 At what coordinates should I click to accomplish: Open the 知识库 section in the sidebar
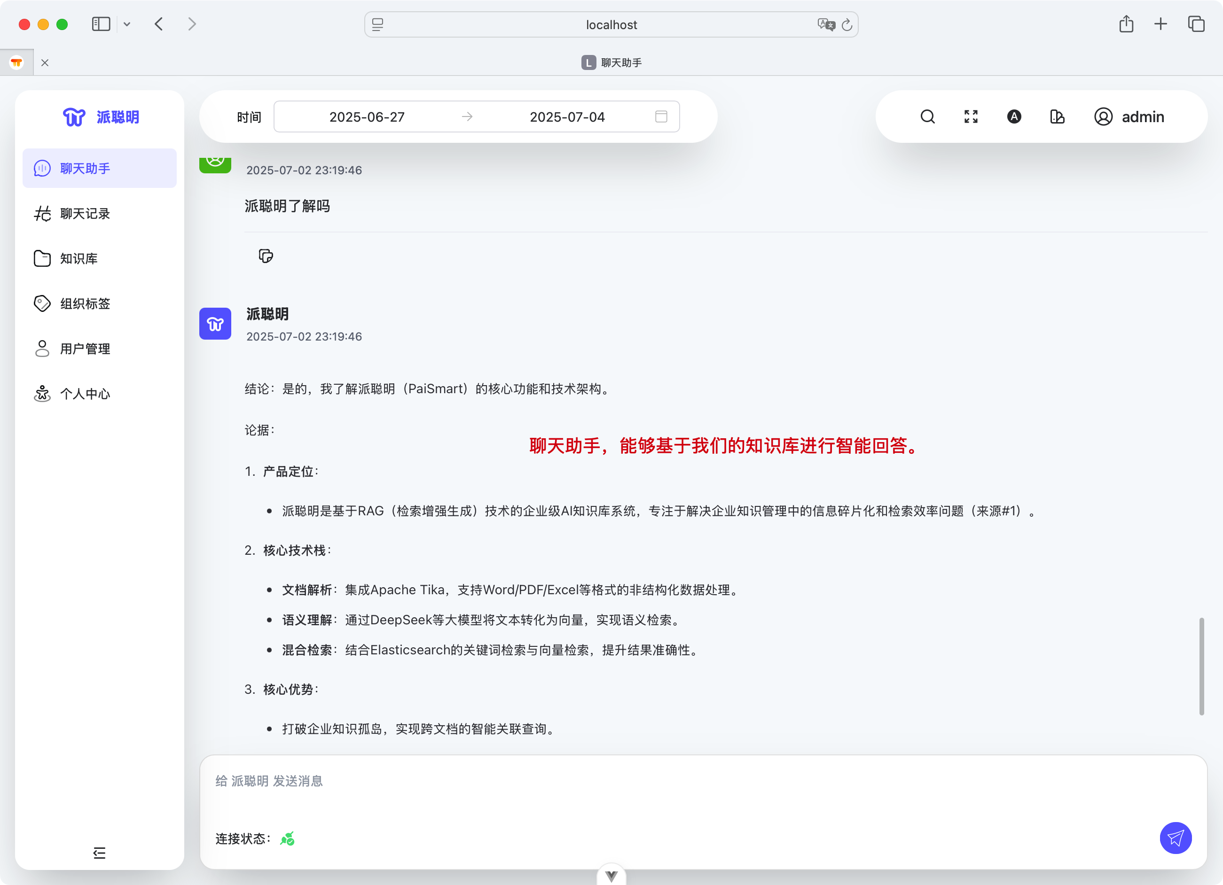point(79,258)
